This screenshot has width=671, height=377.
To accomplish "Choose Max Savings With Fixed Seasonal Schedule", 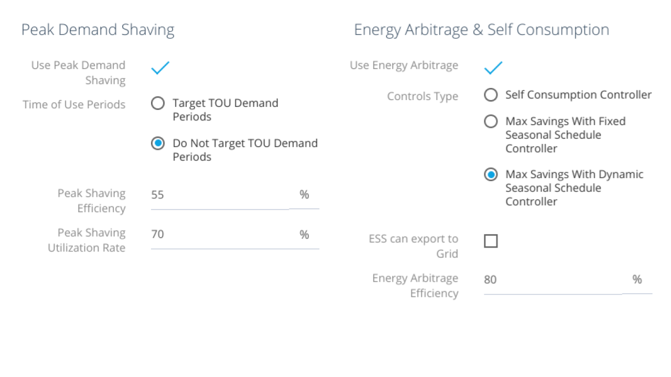I will tap(491, 121).
